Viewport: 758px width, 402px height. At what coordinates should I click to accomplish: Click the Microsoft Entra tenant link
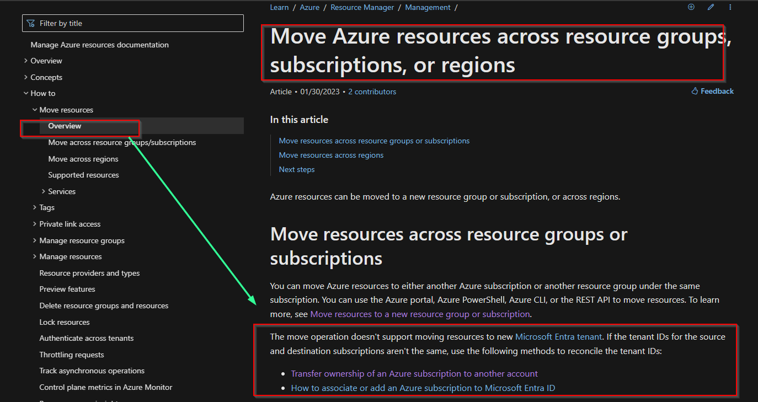click(x=558, y=336)
